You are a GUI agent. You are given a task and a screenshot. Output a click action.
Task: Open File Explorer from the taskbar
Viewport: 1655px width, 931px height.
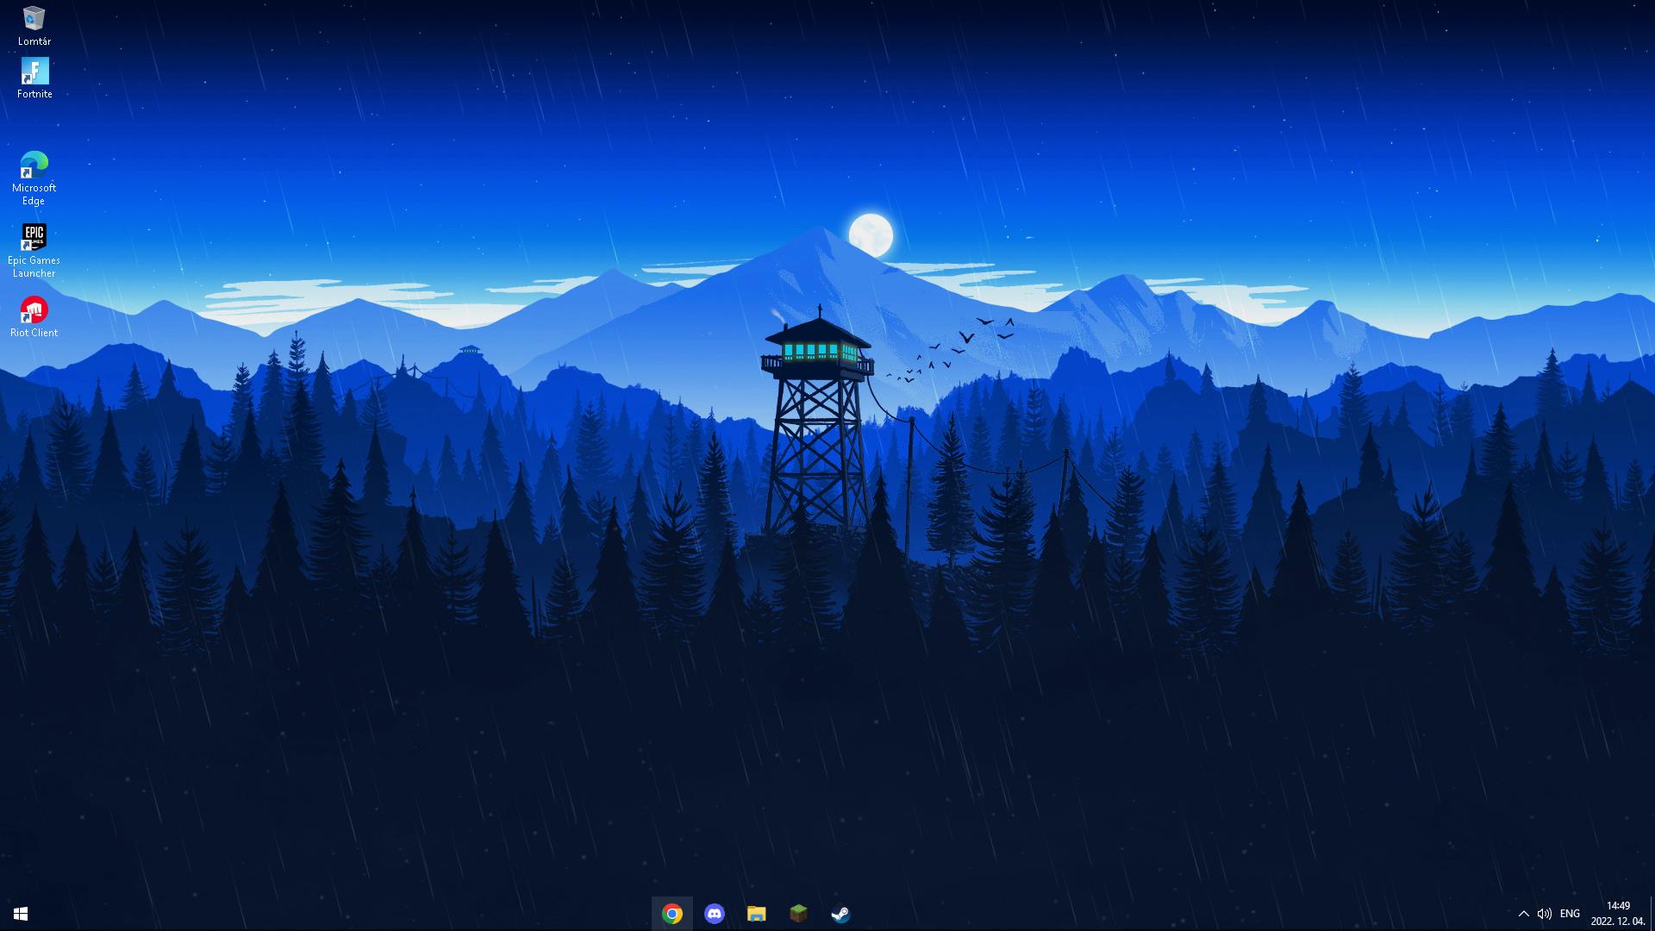pyautogui.click(x=756, y=914)
